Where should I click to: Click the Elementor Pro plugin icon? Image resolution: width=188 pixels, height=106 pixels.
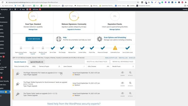point(18,74)
